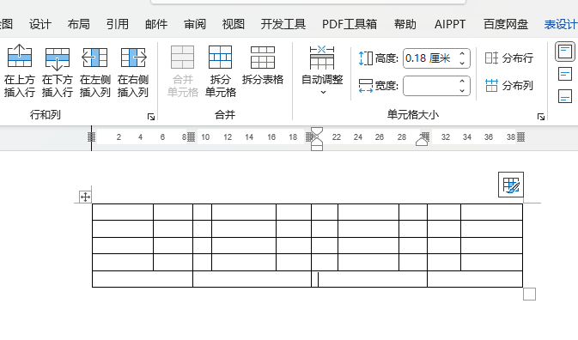Open the 设计 tab
The height and width of the screenshot is (340, 578).
click(40, 24)
